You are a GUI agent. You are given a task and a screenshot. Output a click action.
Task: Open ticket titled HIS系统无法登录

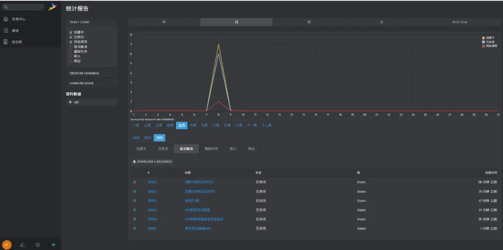point(197,210)
